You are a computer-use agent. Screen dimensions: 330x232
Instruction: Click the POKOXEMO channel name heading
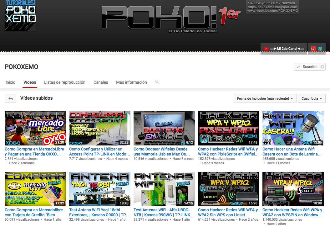(22, 67)
